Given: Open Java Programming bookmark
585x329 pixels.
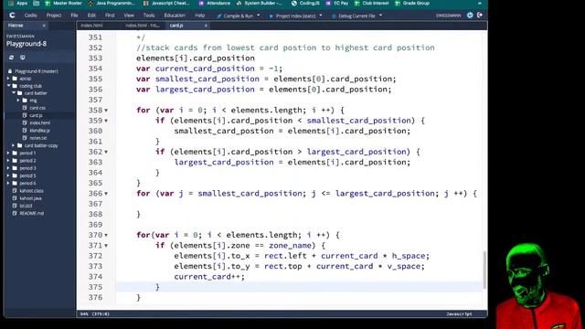Looking at the screenshot, I should [x=112, y=3].
